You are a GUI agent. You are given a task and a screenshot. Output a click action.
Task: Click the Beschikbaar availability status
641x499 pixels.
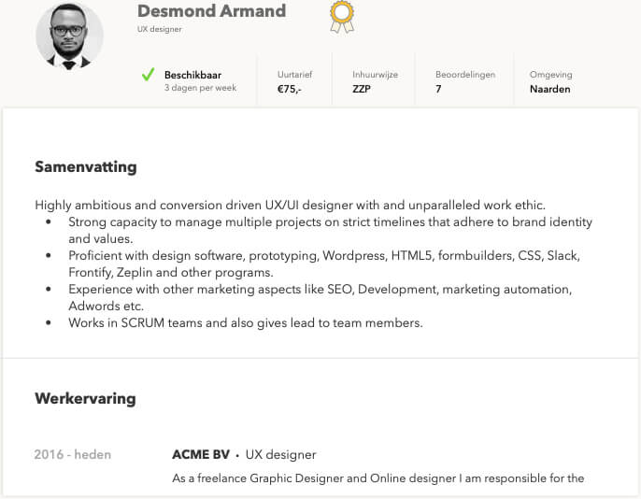coord(192,75)
